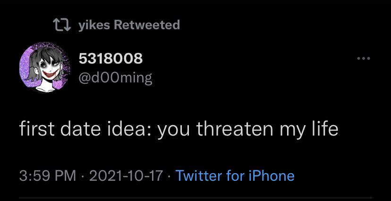
Task: Click "PM" in the tweet timestamp
Action: (x=65, y=176)
